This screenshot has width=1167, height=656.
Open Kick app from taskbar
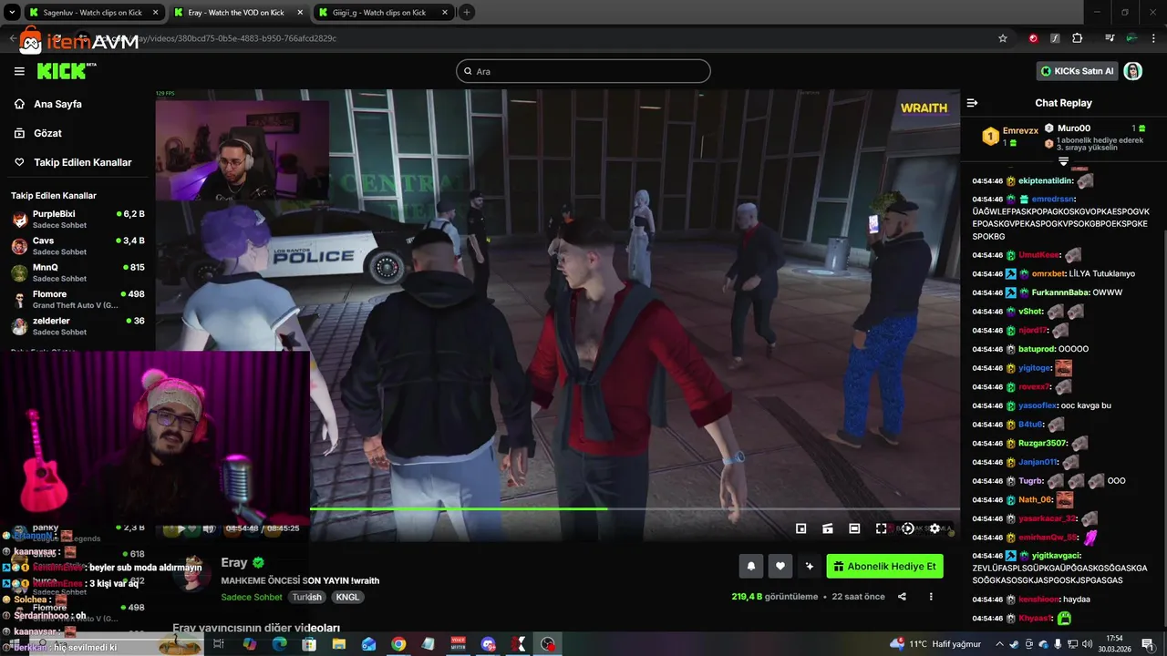(518, 644)
